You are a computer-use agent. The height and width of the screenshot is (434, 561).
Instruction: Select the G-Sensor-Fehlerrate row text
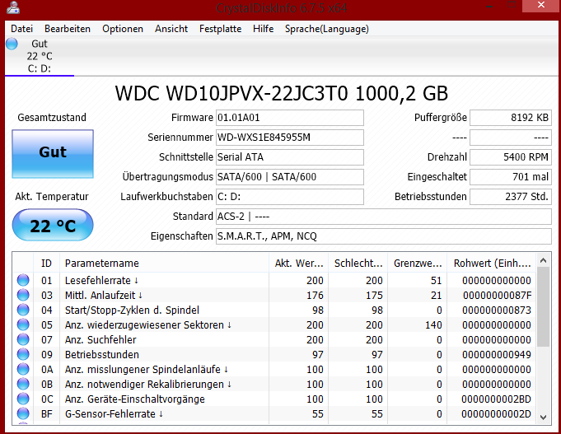click(115, 414)
